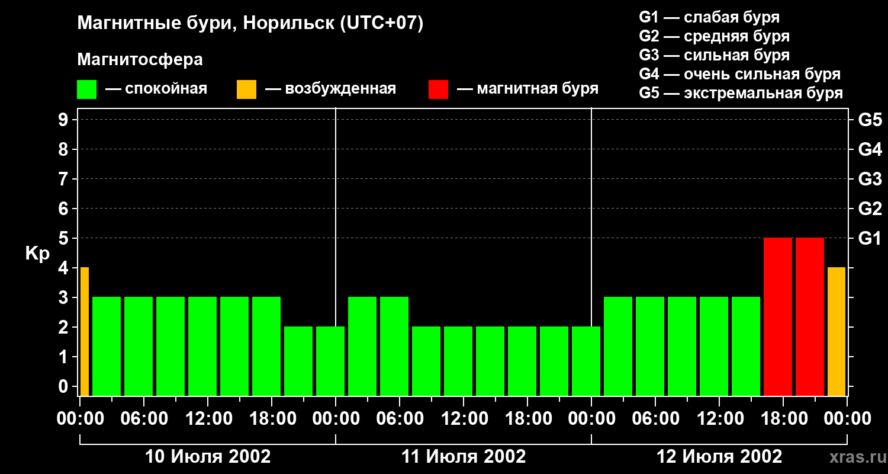The height and width of the screenshot is (474, 888).
Task: Click the green bar crossing midnight into 12 Июля
Action: coord(586,361)
